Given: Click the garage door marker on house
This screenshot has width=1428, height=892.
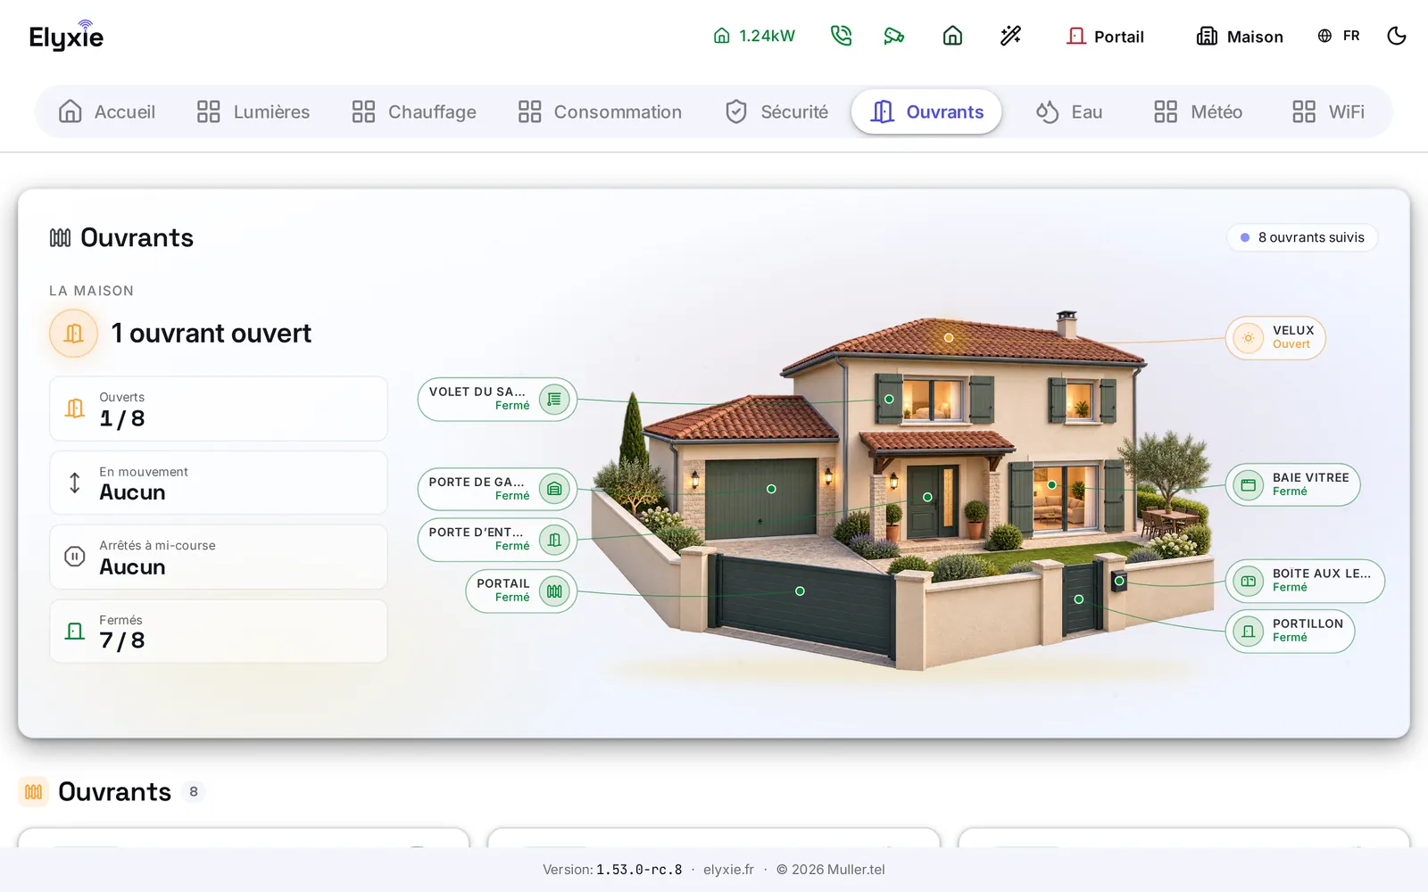Looking at the screenshot, I should [x=771, y=489].
